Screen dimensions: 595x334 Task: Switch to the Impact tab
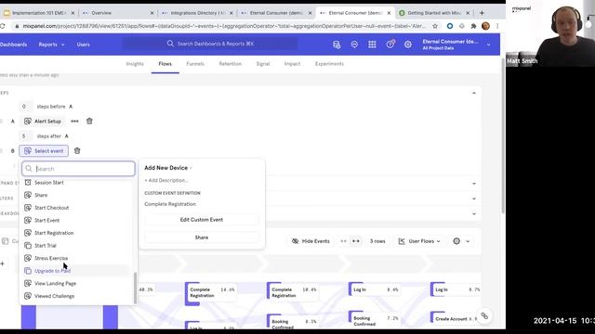(x=292, y=64)
